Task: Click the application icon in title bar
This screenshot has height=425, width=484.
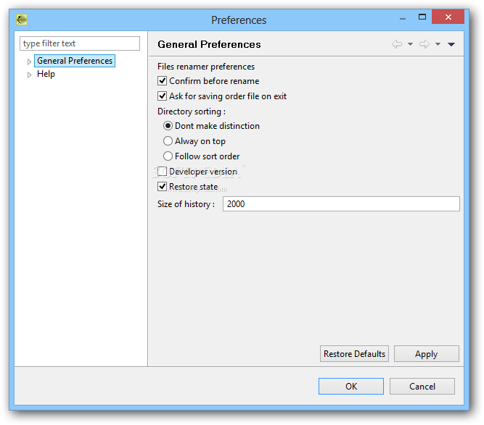Action: coord(22,20)
